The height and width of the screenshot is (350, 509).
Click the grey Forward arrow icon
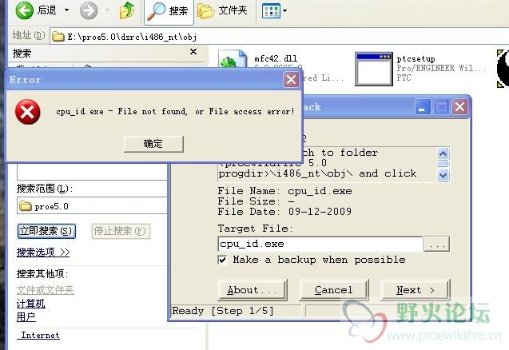click(89, 10)
